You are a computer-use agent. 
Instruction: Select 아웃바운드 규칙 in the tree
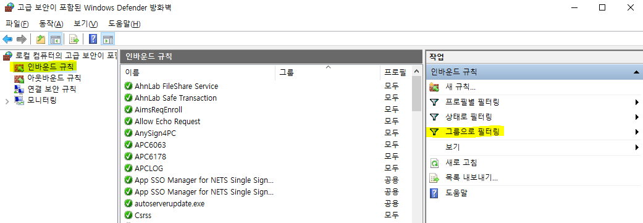[x=54, y=78]
